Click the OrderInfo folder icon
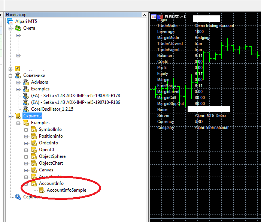This screenshot has height=222, width=261. tap(34, 143)
